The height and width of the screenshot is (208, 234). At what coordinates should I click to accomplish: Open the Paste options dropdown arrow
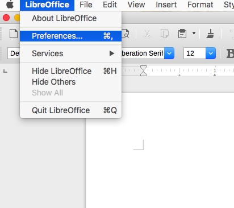pyautogui.click(x=194, y=34)
